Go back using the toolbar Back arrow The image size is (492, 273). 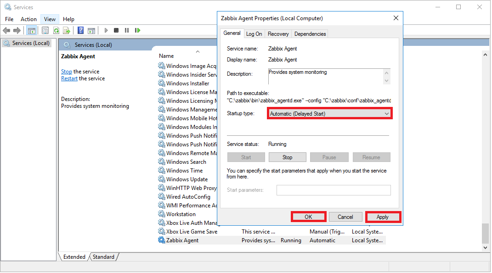tap(6, 30)
